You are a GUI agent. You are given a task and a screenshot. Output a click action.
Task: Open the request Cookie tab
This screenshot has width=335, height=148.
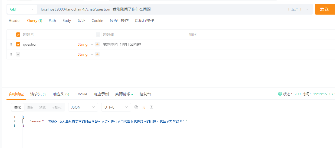click(x=97, y=21)
